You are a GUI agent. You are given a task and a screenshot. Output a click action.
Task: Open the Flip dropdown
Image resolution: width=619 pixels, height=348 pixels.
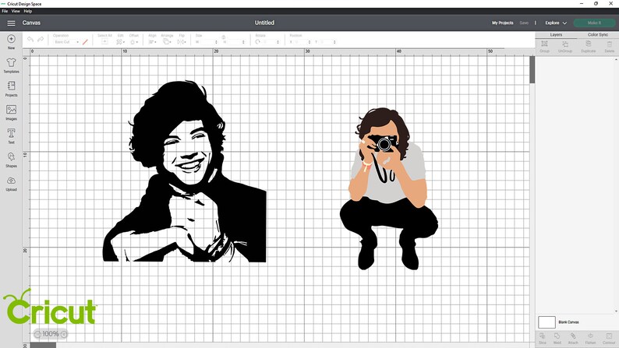click(x=182, y=41)
